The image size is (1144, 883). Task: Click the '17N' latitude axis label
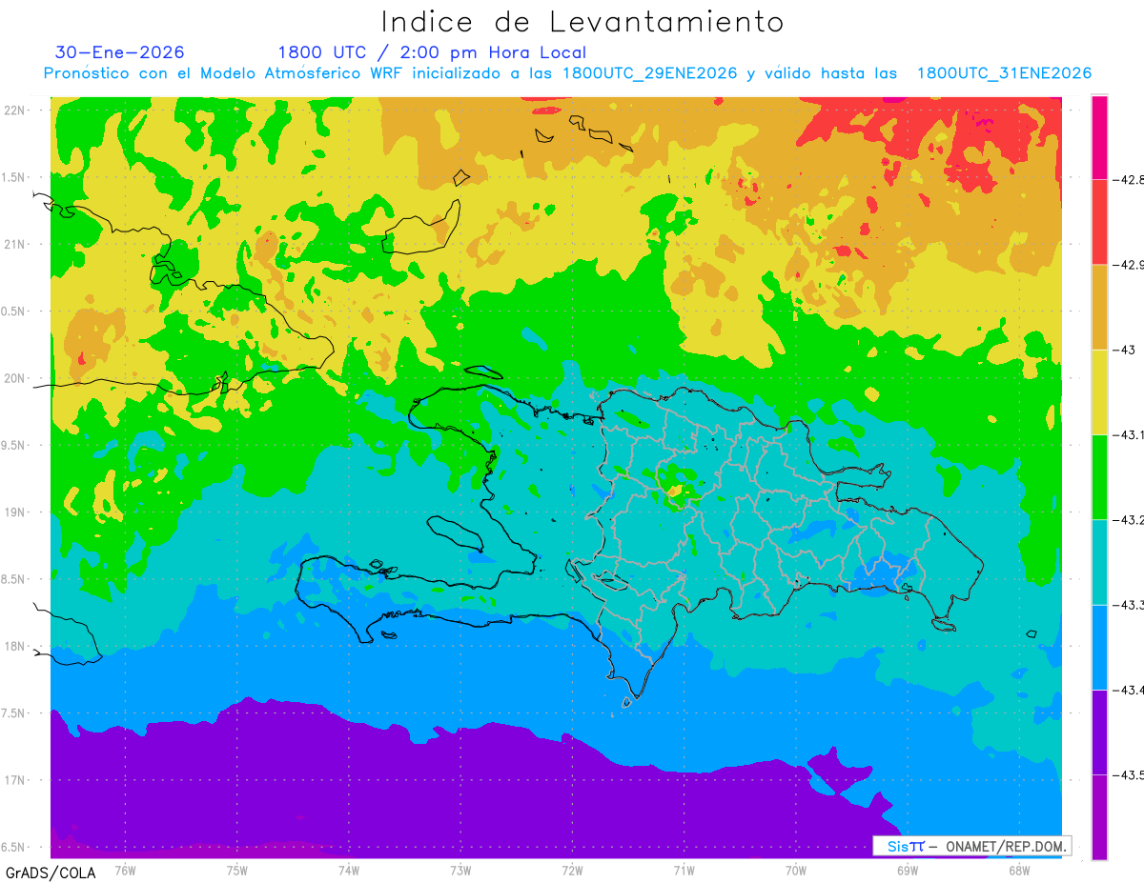pyautogui.click(x=15, y=780)
